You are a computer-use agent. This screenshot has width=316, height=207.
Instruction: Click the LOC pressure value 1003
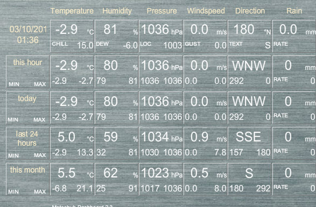click(x=173, y=46)
